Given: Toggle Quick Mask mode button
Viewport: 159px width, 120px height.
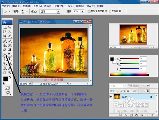Looking at the screenshot, I should click(x=7, y=88).
